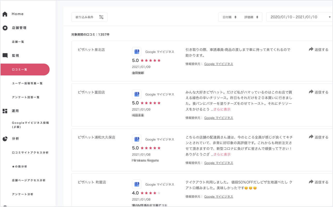Click reply arrow icon for ピザハット泉北店 review
Image resolution: width=333 pixels, height=207 pixels.
pyautogui.click(x=311, y=49)
